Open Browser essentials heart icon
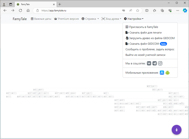 170,11
